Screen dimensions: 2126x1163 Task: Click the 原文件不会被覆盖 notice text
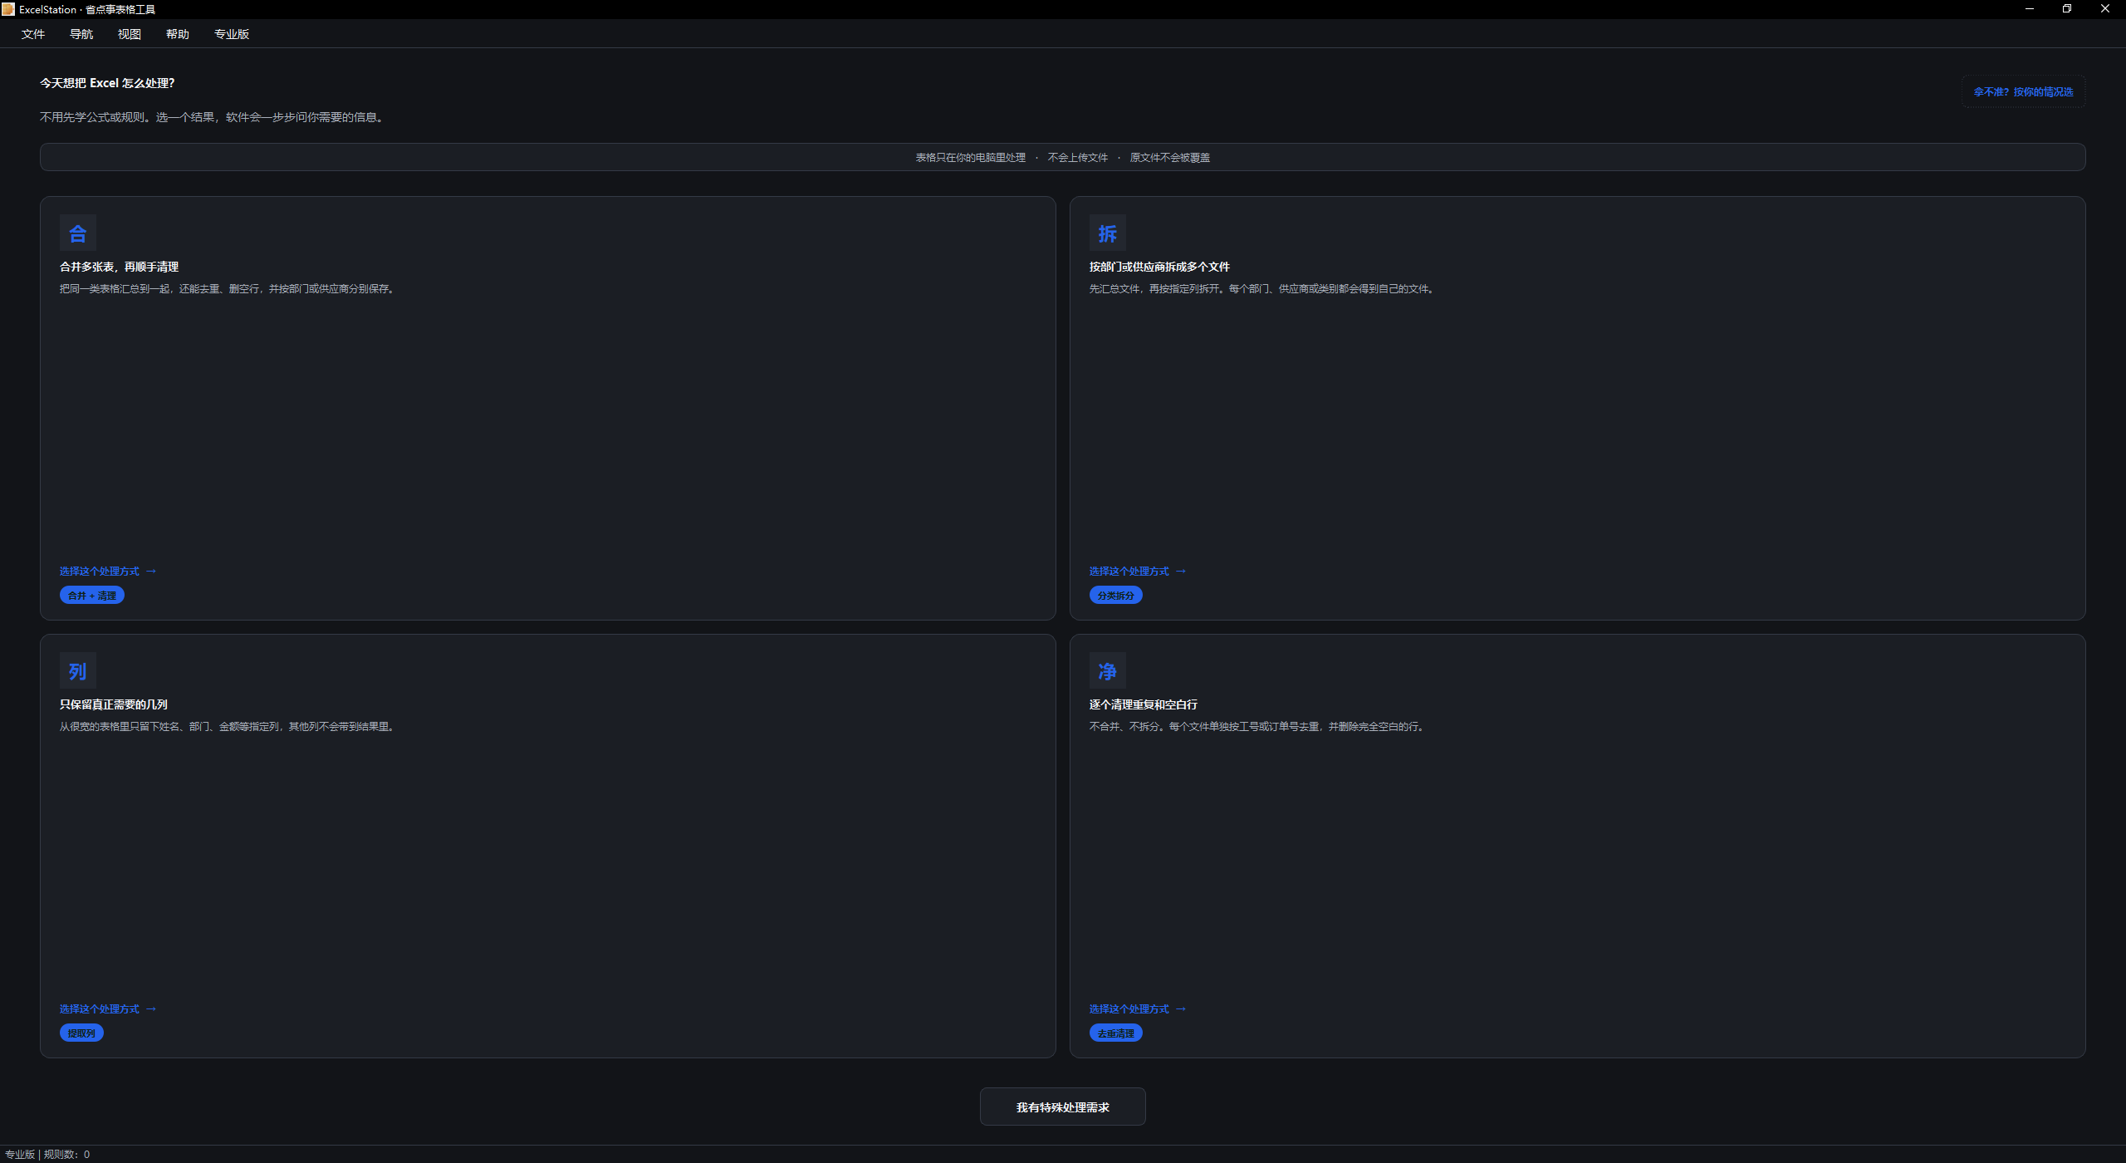[x=1170, y=158]
